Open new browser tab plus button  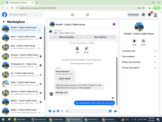tap(37, 3)
